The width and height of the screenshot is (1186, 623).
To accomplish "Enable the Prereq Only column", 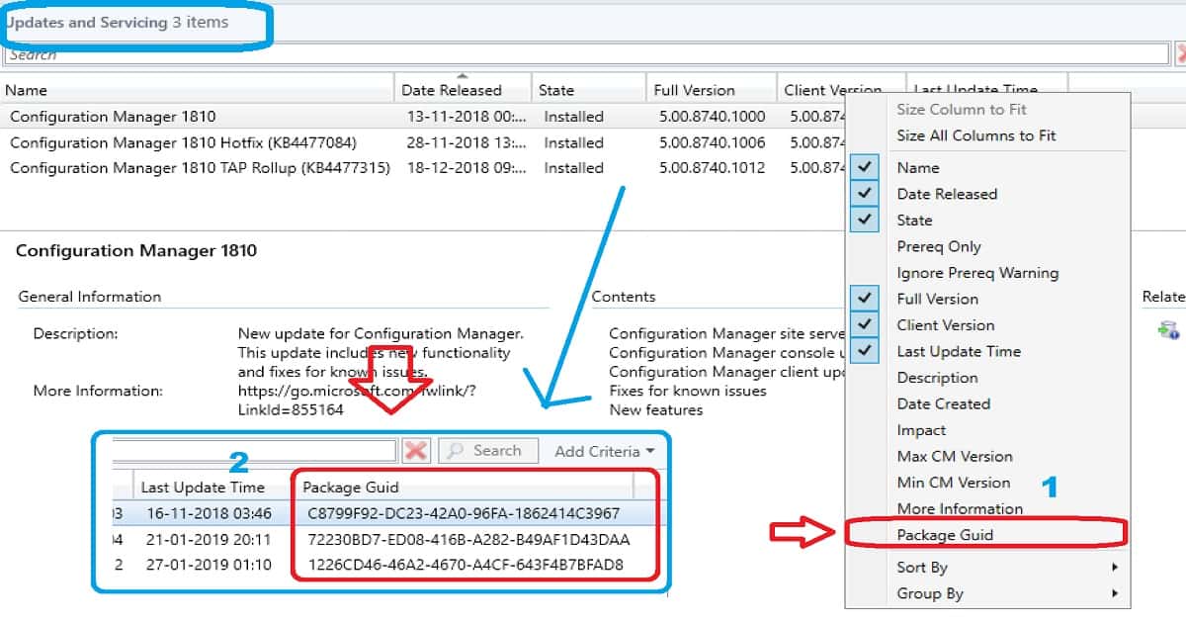I will point(939,246).
